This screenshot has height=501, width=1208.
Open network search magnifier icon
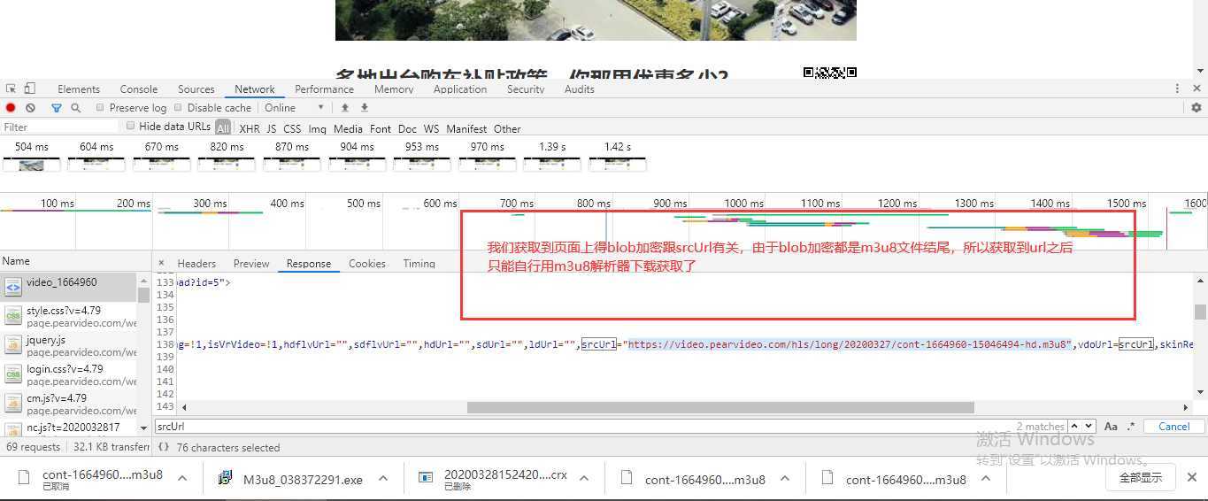click(x=76, y=108)
